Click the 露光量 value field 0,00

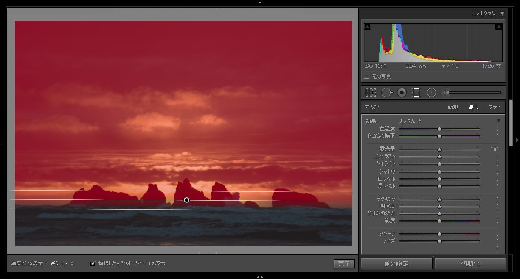coord(494,149)
